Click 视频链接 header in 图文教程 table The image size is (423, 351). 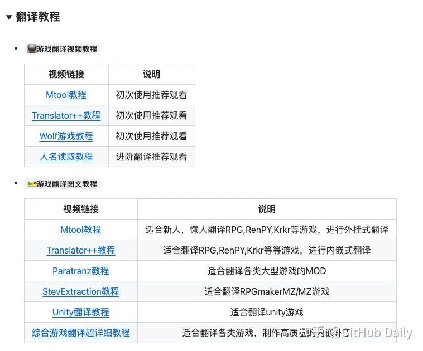point(81,209)
